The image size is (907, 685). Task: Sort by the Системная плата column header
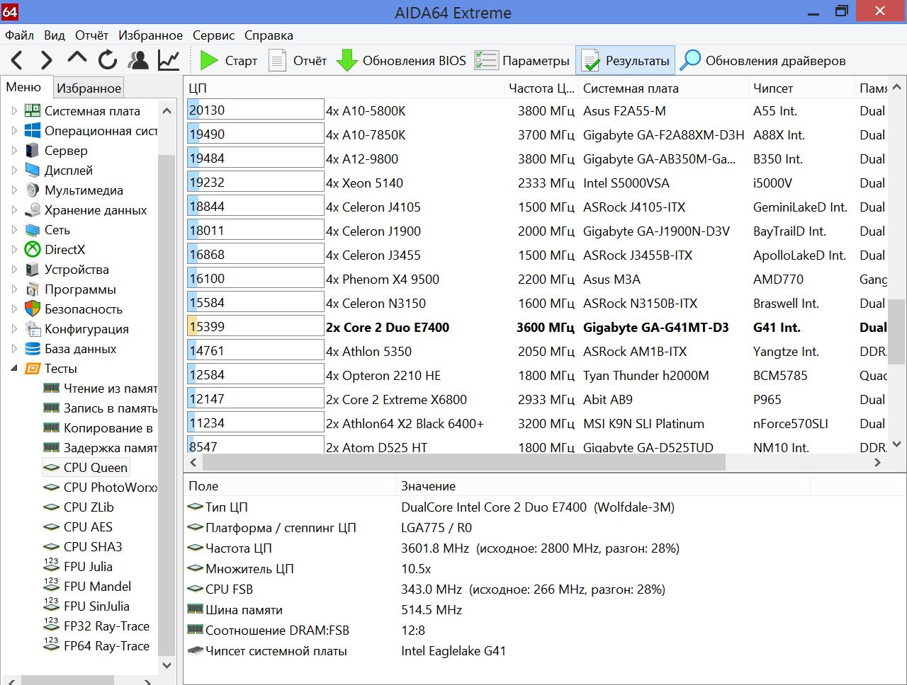[x=663, y=88]
